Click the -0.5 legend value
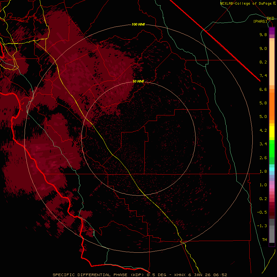Screen dimensions: 277x277 (x=262, y=212)
